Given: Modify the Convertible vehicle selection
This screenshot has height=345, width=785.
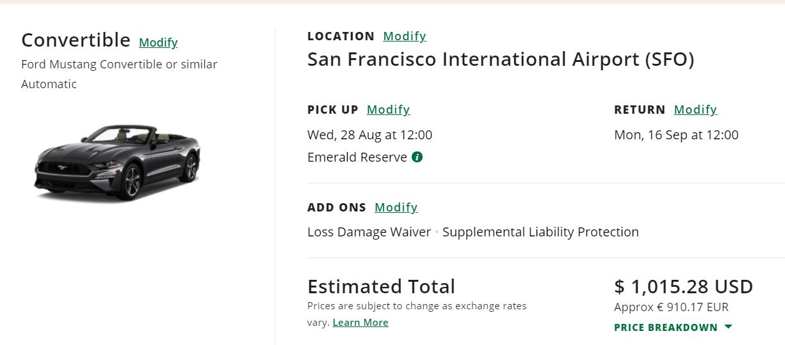Looking at the screenshot, I should 158,43.
